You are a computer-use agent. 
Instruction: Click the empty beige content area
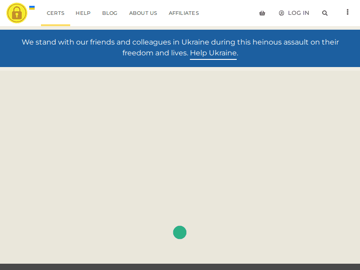(x=180, y=144)
